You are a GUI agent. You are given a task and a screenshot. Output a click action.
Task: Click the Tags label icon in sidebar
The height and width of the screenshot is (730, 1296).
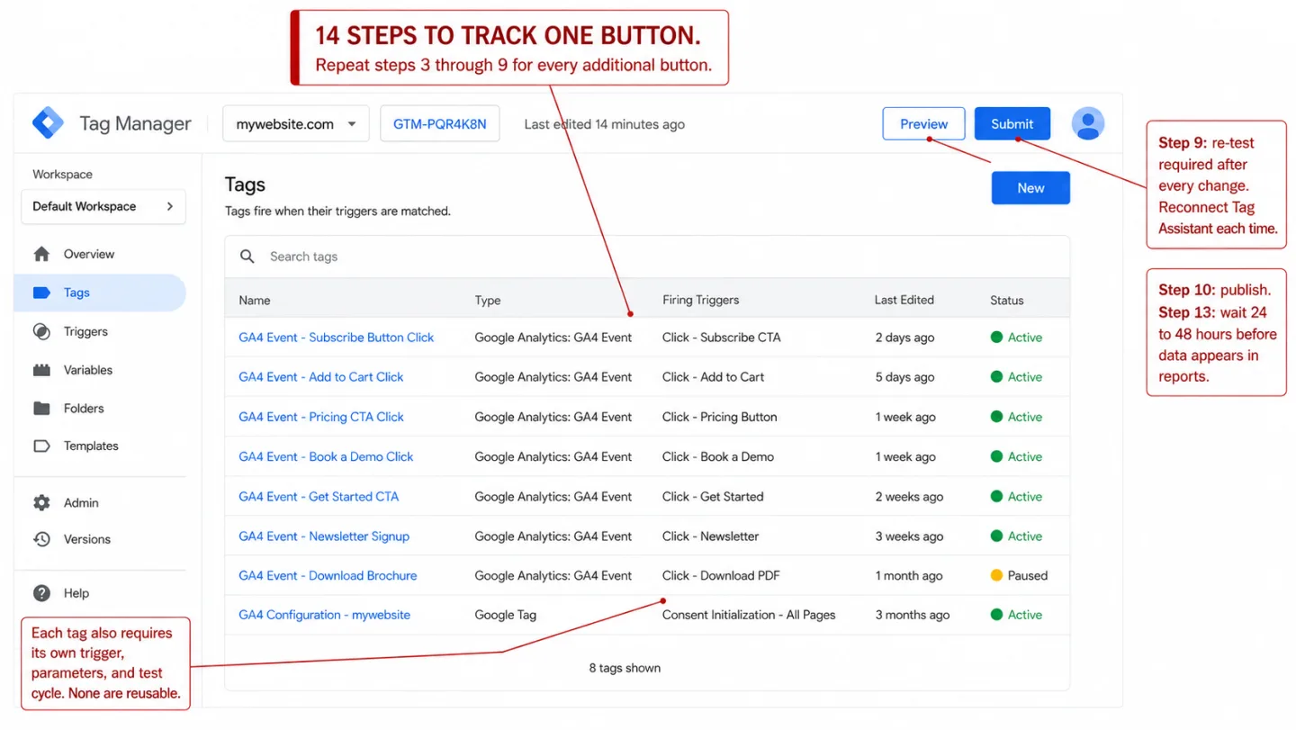pyautogui.click(x=41, y=293)
